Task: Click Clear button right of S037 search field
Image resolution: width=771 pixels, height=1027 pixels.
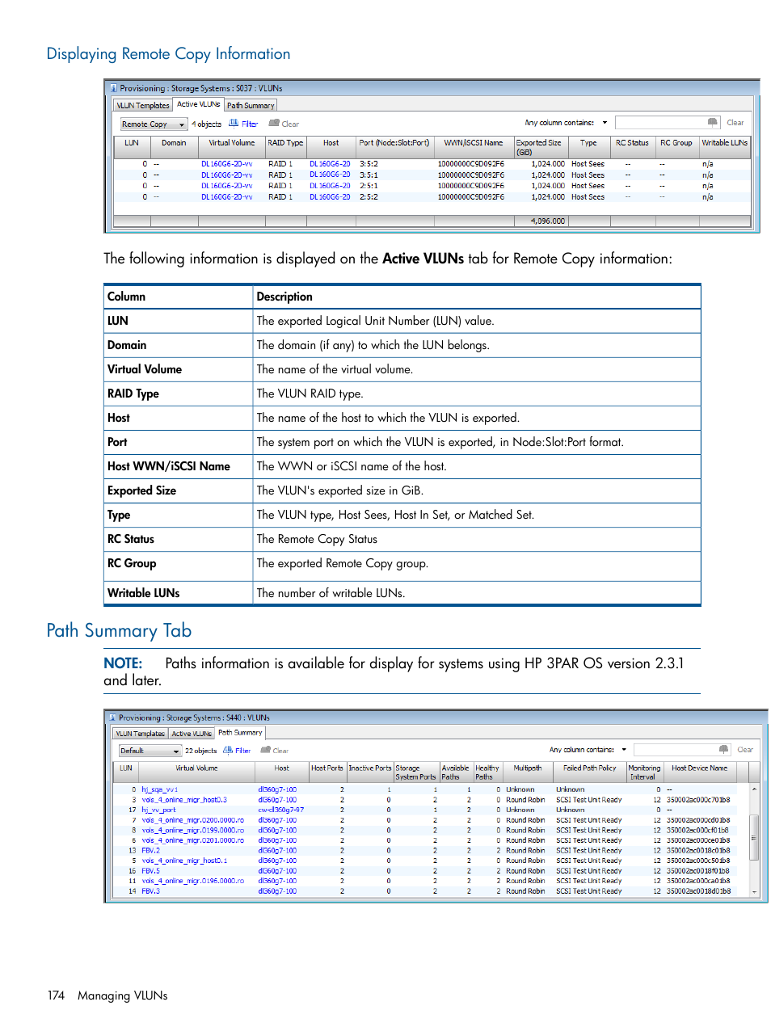Action: point(735,123)
